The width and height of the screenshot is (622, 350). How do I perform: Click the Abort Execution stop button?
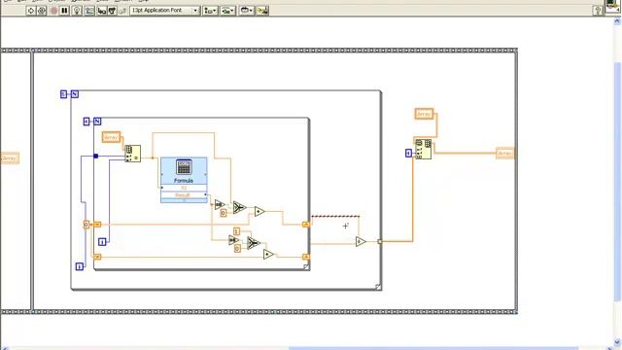[54, 11]
